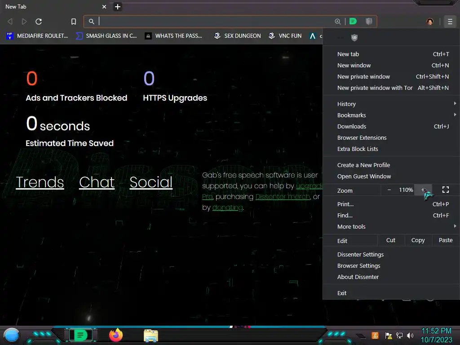
Task: Open Browser Settings
Action: point(391,265)
